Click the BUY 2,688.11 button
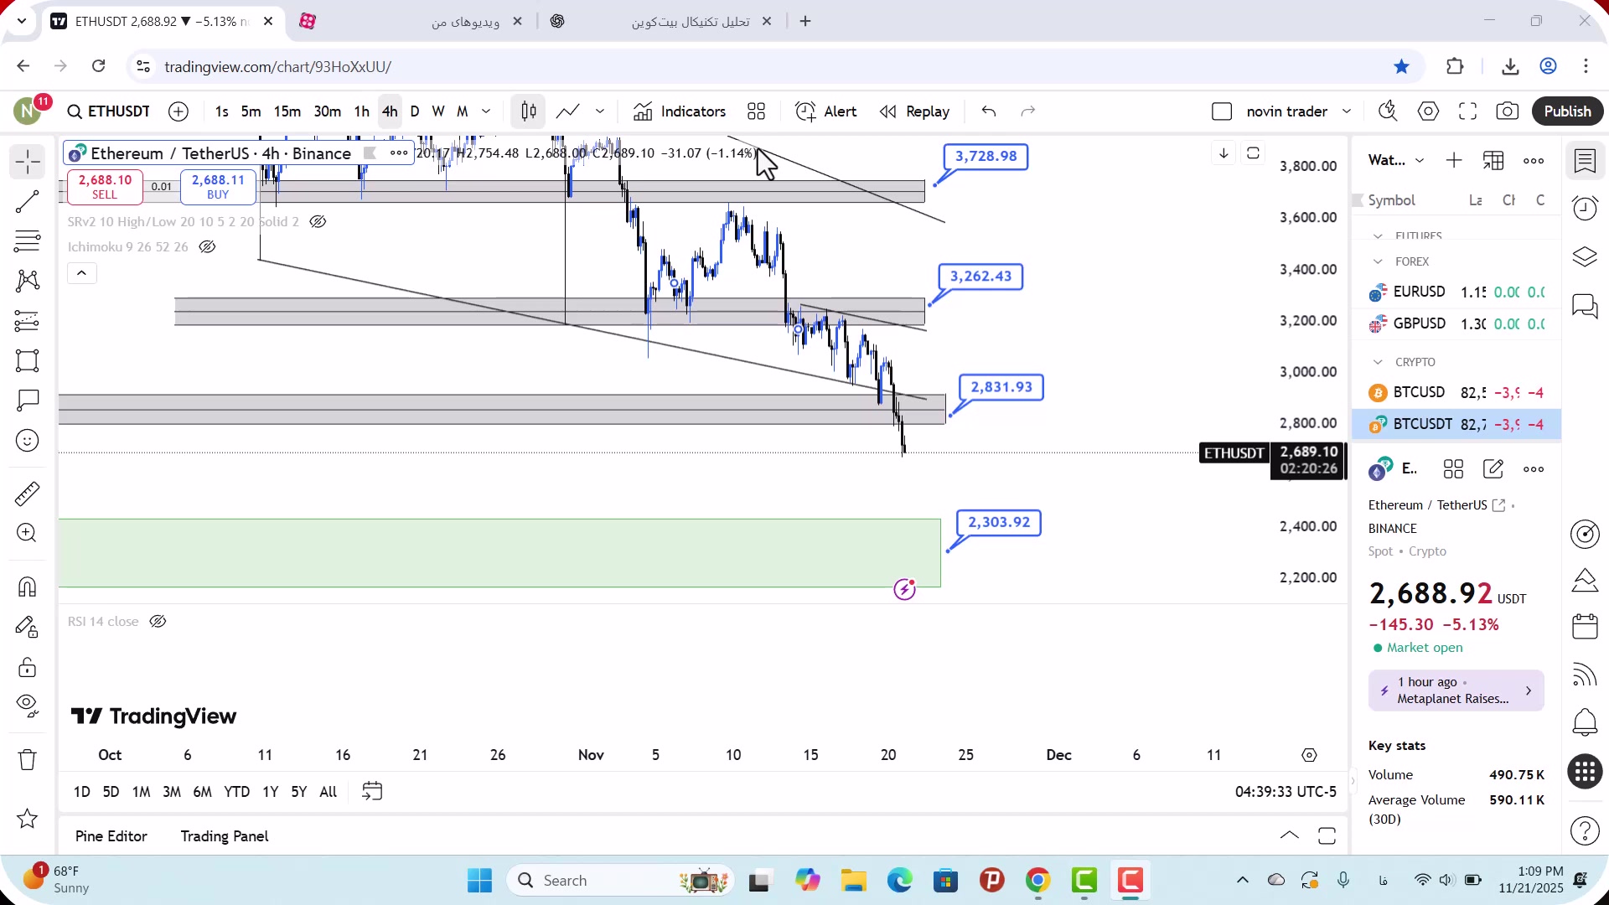The image size is (1609, 905). (x=218, y=186)
